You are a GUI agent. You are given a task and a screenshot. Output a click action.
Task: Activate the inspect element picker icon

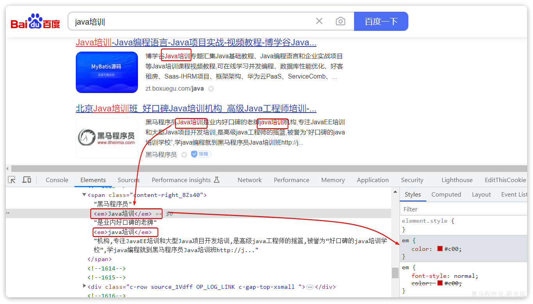coord(12,180)
